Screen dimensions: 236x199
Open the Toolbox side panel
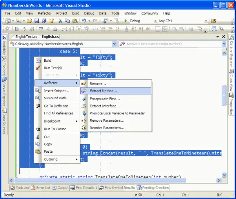coord(4,66)
